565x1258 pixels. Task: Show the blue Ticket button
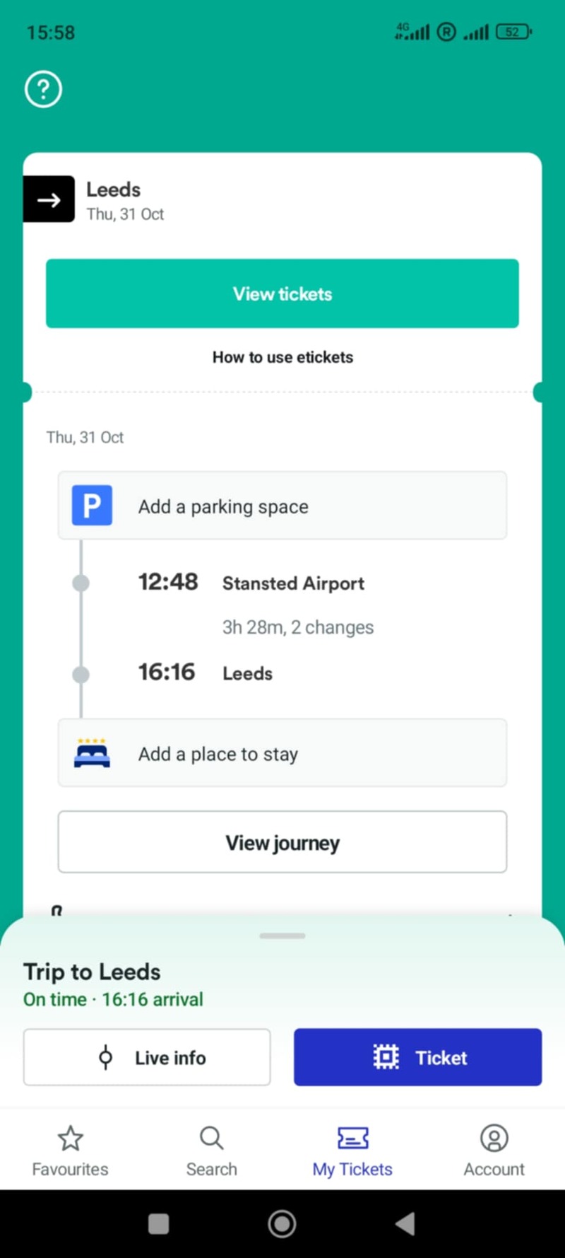[x=418, y=1057]
